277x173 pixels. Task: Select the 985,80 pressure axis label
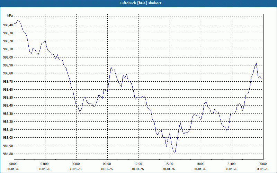[x=8, y=73]
